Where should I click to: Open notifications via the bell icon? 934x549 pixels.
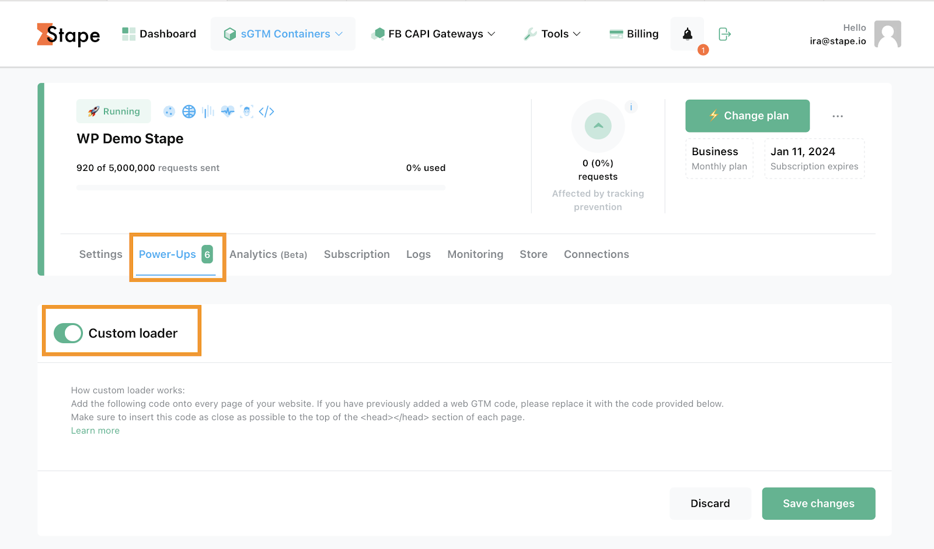[687, 34]
